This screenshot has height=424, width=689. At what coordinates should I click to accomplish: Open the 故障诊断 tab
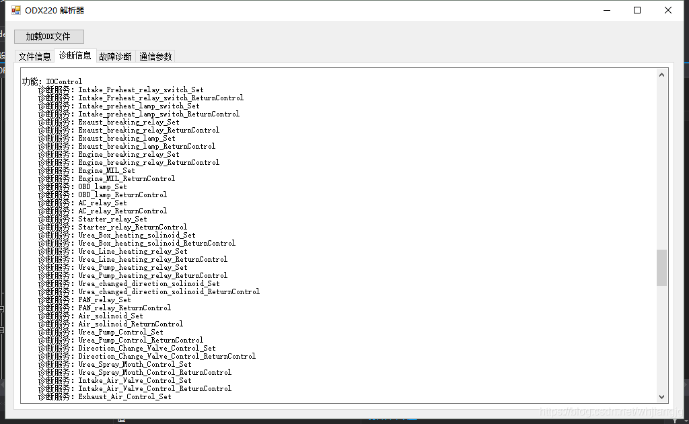[115, 57]
